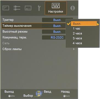The image size is (100, 99).
Task: Click the Выход label
Action: (x=9, y=92)
